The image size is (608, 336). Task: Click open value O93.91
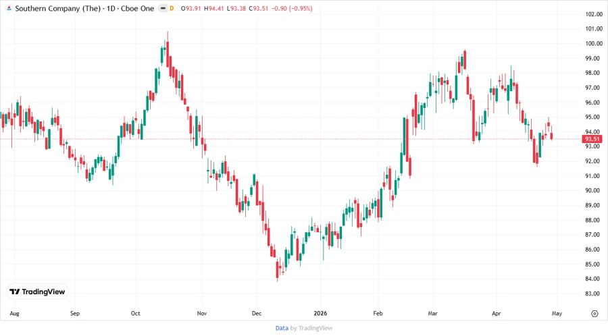(x=191, y=8)
